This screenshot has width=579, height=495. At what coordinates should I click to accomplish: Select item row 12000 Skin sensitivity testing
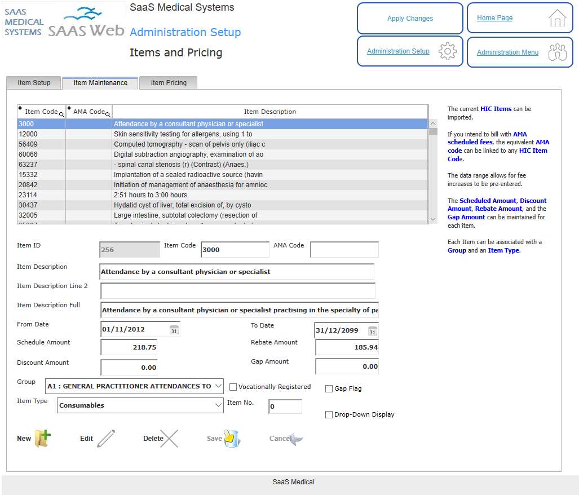(223, 134)
